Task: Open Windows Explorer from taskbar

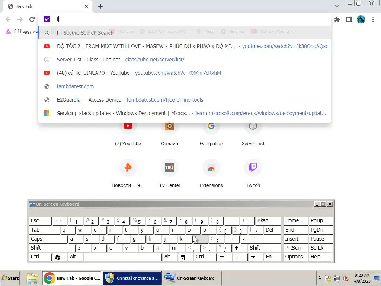Action: point(32,278)
